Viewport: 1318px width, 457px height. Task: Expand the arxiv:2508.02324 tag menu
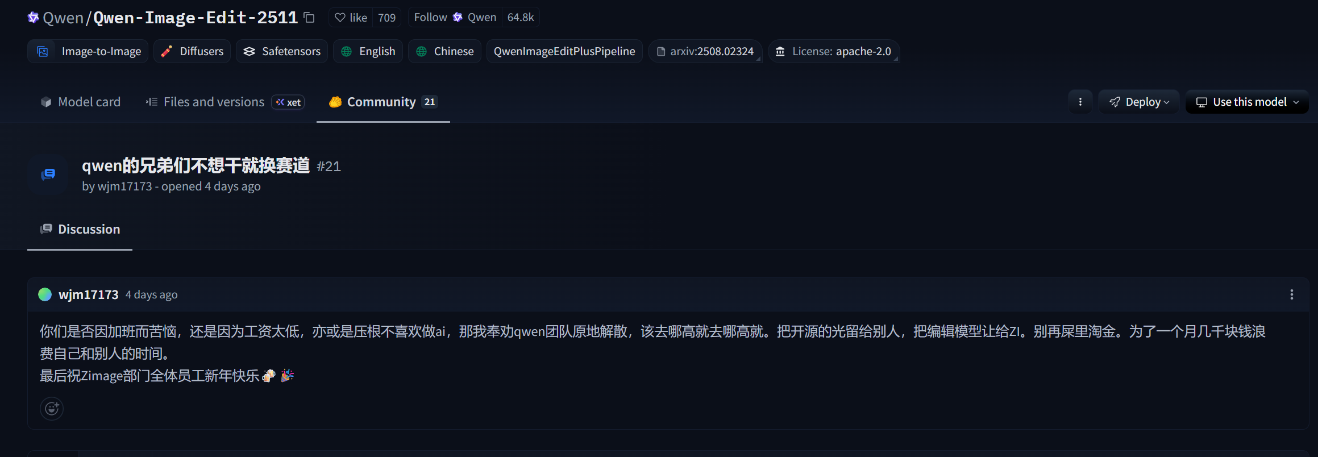705,51
